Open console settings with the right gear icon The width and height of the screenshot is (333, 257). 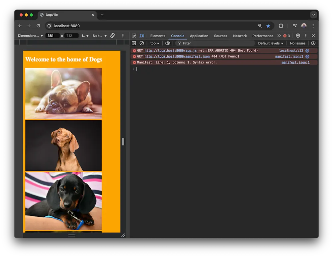(x=312, y=43)
